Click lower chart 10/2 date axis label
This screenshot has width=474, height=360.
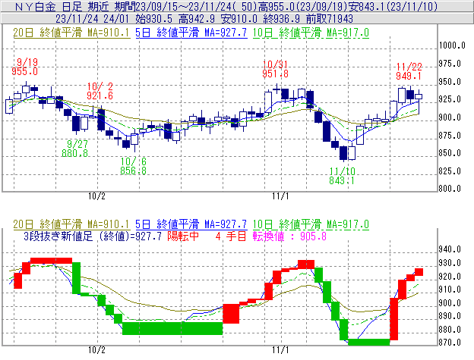coord(96,350)
